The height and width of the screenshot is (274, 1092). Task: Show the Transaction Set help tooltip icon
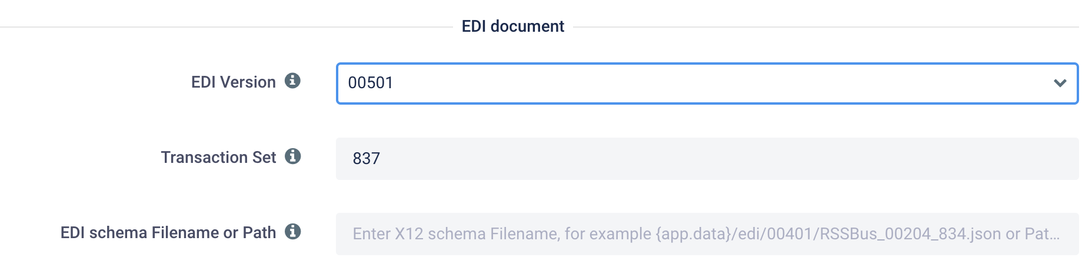(x=292, y=156)
